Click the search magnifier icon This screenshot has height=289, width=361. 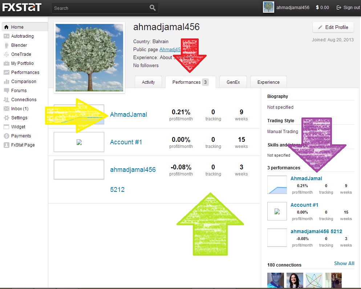(x=153, y=8)
